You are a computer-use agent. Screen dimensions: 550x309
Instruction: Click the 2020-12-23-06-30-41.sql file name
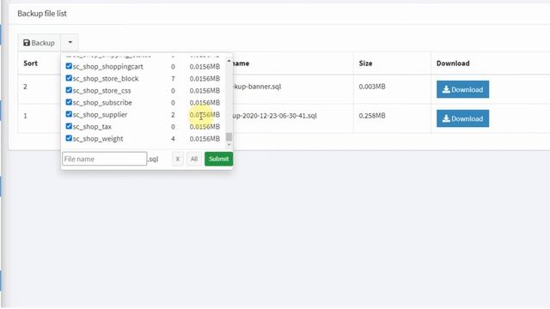274,116
